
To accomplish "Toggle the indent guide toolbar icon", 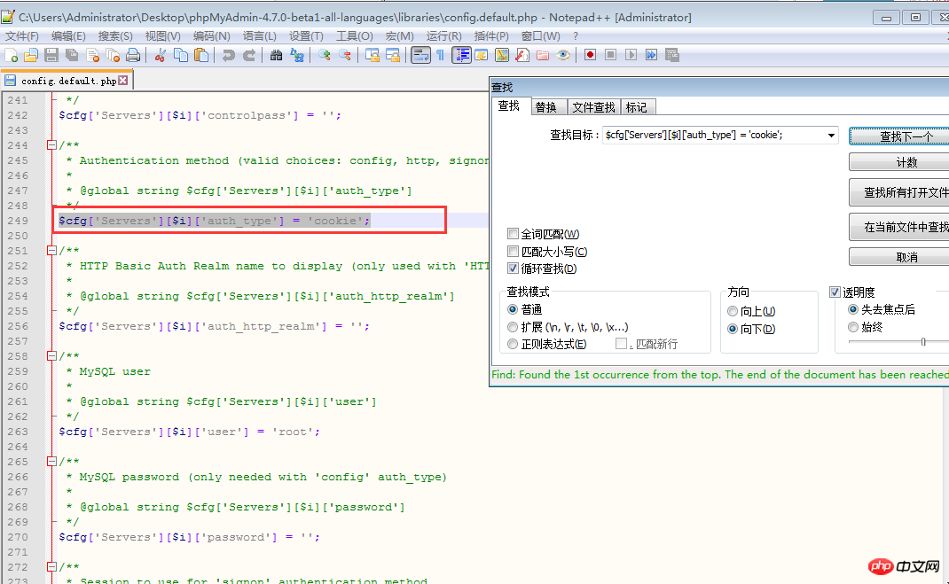I will pos(461,56).
